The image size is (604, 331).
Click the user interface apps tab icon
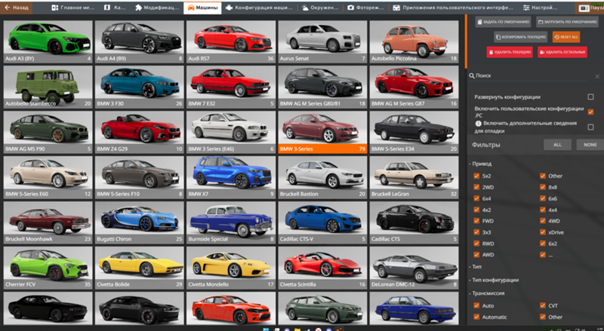point(396,8)
